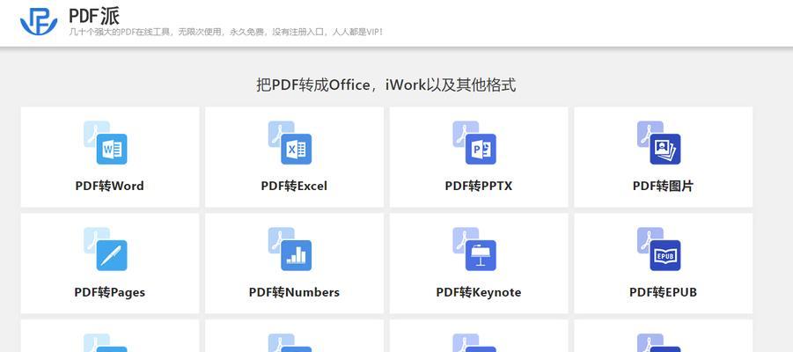Click the PDF转Numbers text
Image resolution: width=793 pixels, height=352 pixels.
(x=294, y=292)
